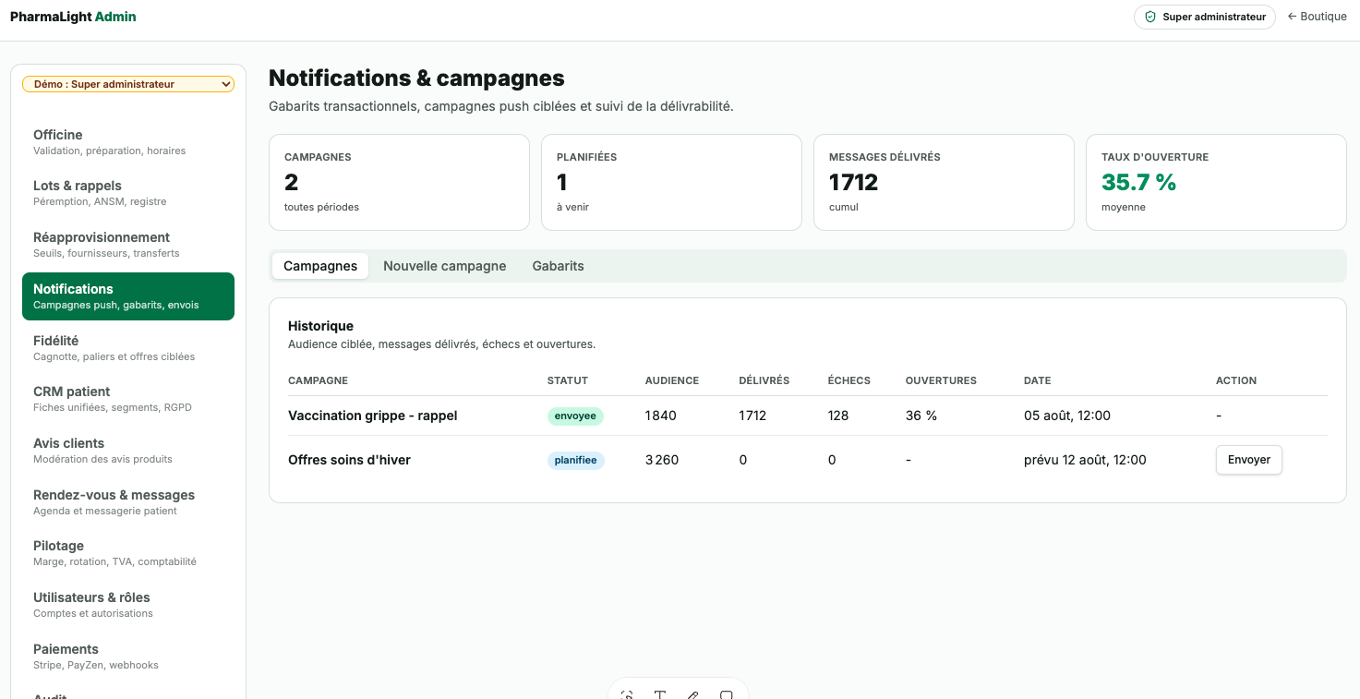Click the Campagnes total card

[x=399, y=183]
